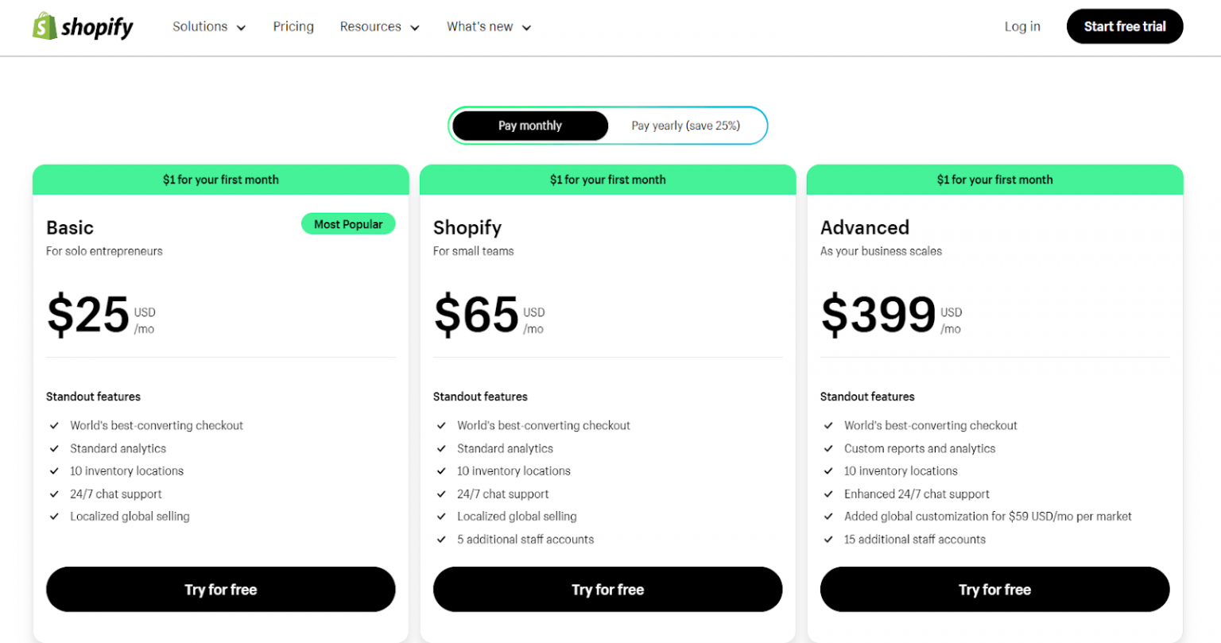
Task: Click the checkmark beside Basic's Standard analytics feature
Action: coord(54,448)
